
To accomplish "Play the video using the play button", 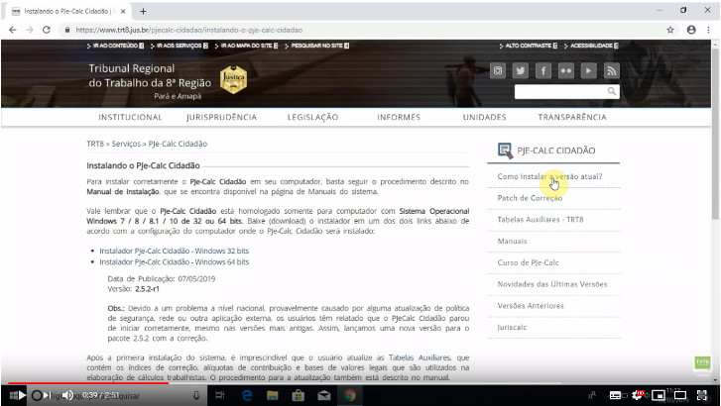I will coord(22,395).
